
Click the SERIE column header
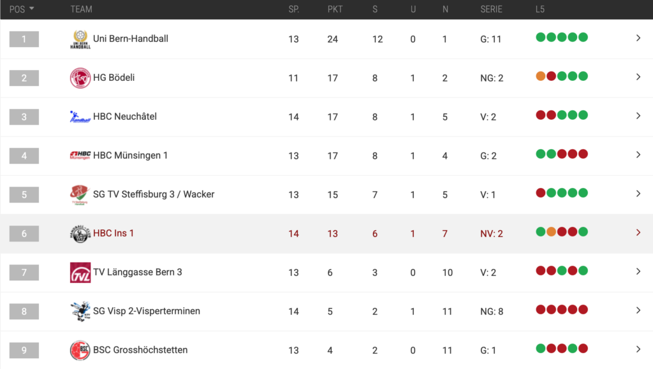pos(491,10)
